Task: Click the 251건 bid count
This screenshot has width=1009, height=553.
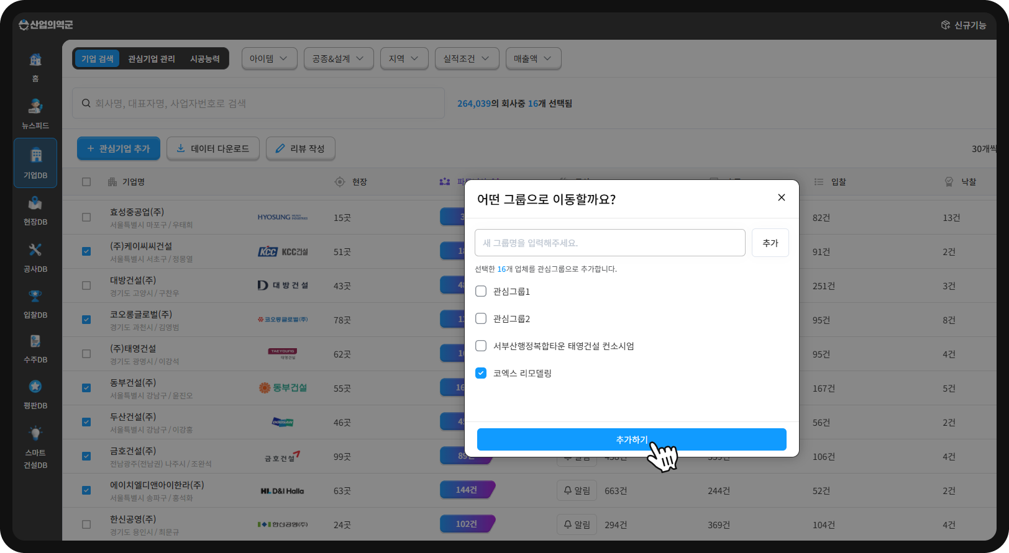Action: (x=824, y=285)
